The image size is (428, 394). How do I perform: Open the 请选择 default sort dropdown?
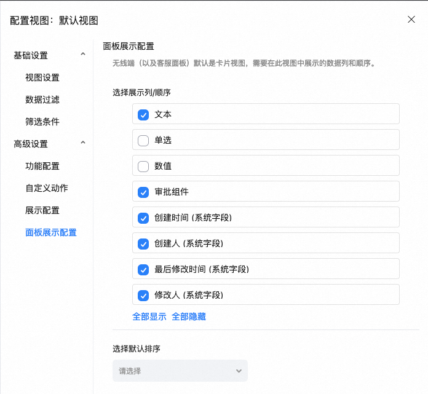(180, 371)
